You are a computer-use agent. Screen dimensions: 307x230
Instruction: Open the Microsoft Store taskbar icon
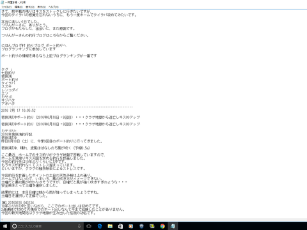(x=120, y=226)
